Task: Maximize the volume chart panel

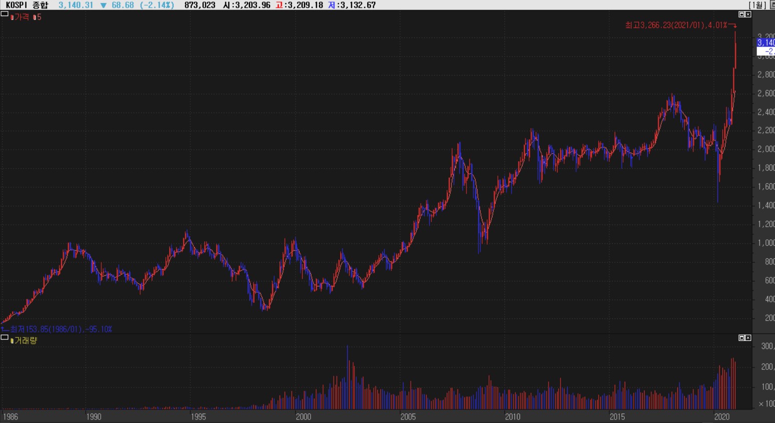Action: pyautogui.click(x=742, y=338)
